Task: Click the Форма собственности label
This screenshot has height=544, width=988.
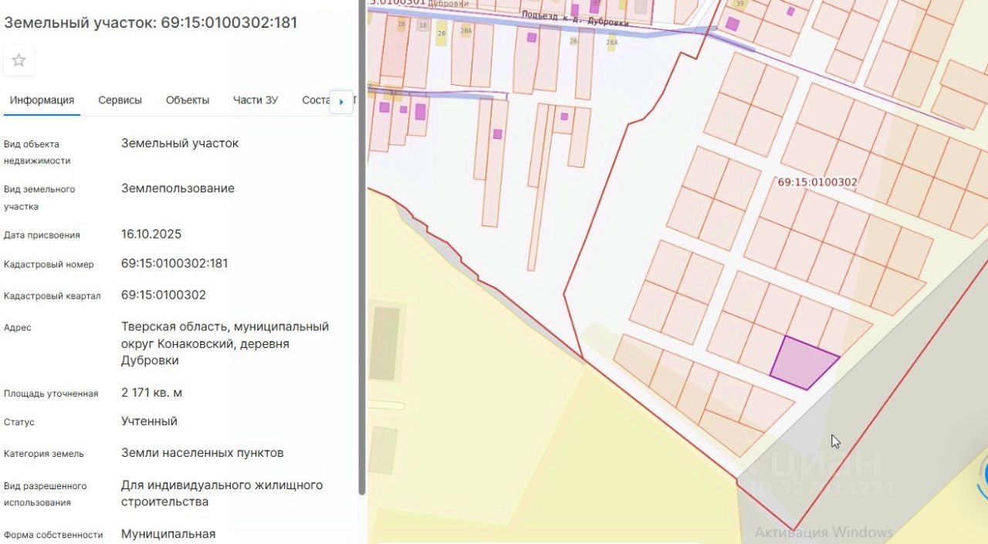Action: (53, 535)
